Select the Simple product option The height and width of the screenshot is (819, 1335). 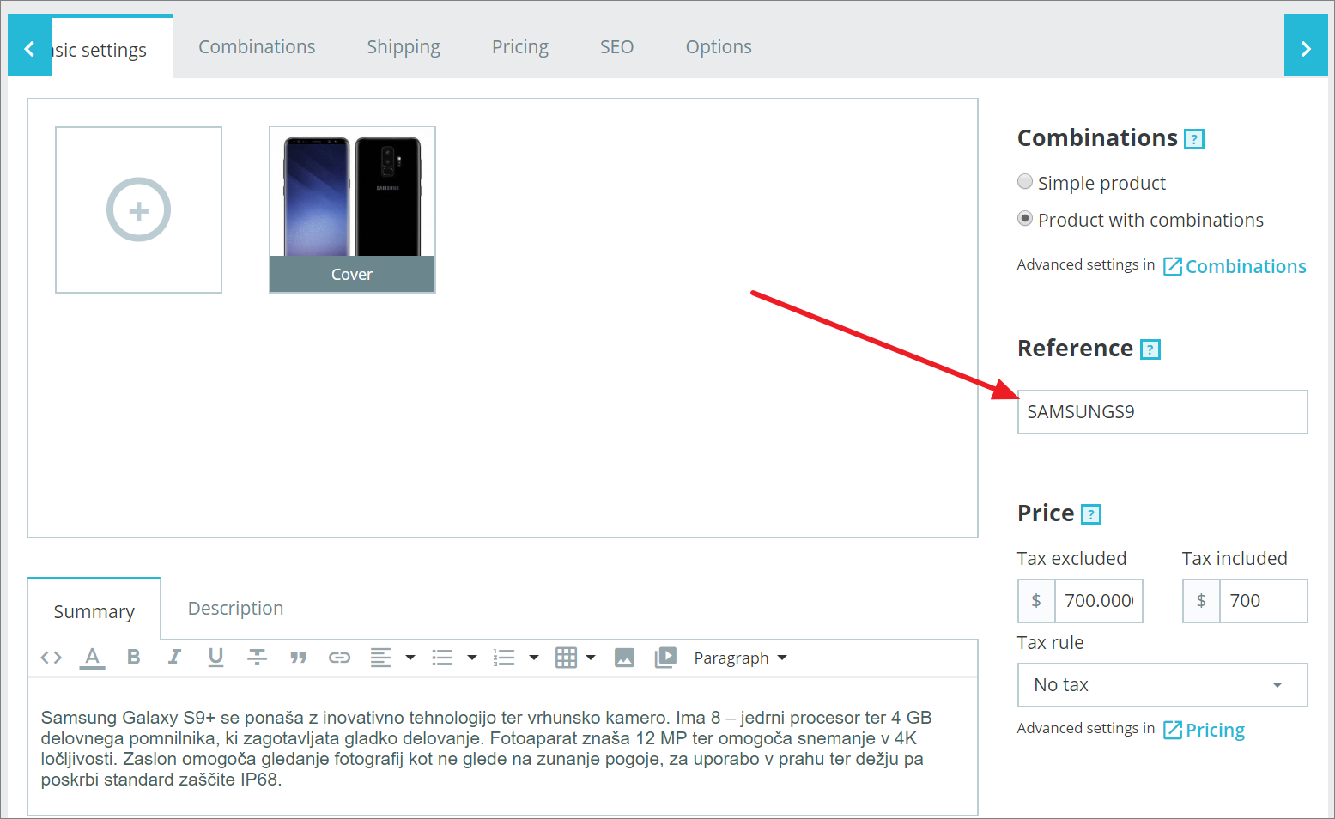1025,182
